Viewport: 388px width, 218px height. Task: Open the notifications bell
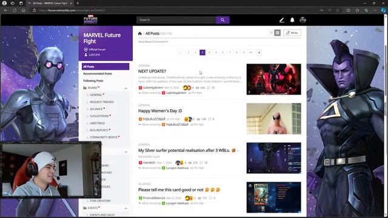coord(292,20)
